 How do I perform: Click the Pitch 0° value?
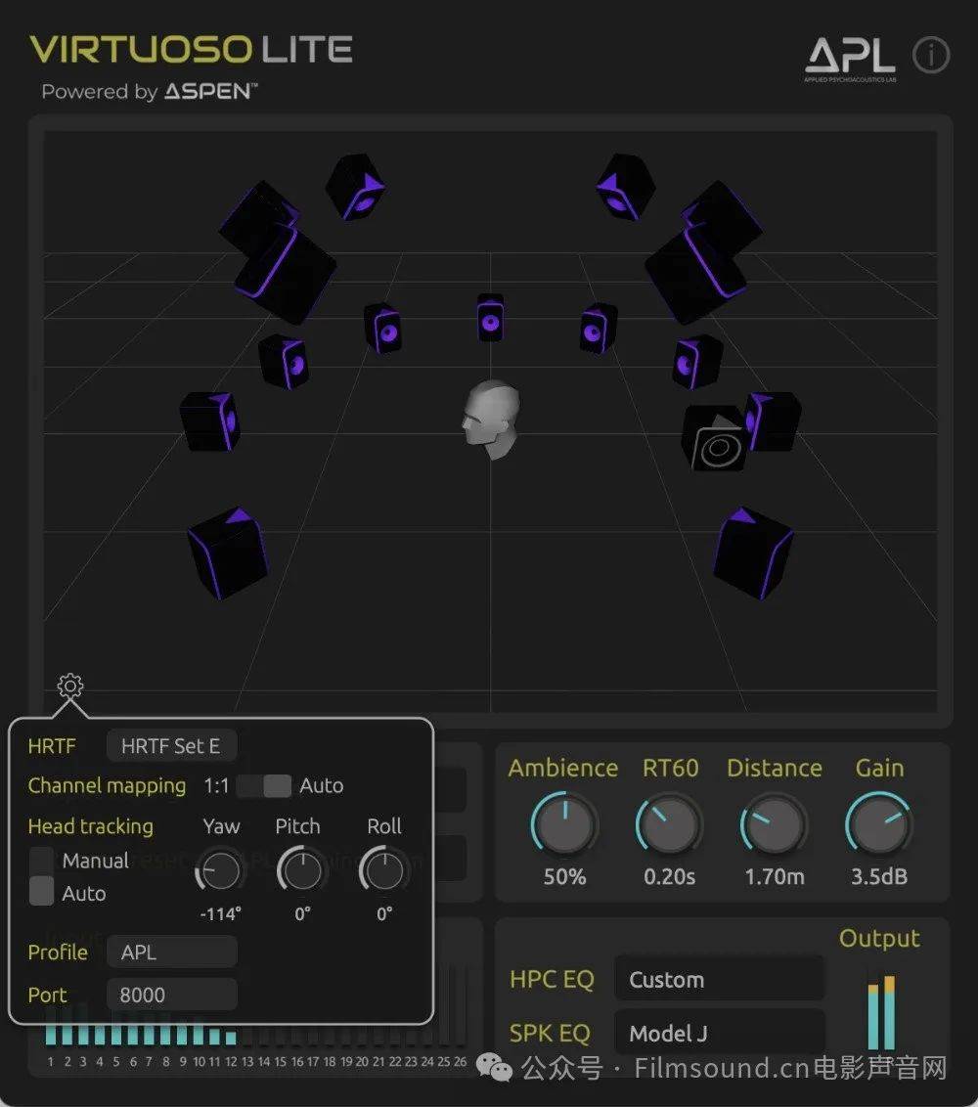click(x=302, y=914)
